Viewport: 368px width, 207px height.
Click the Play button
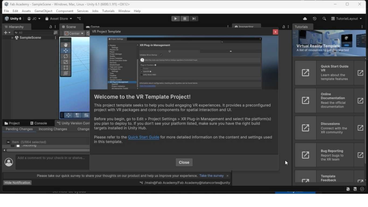tap(176, 19)
